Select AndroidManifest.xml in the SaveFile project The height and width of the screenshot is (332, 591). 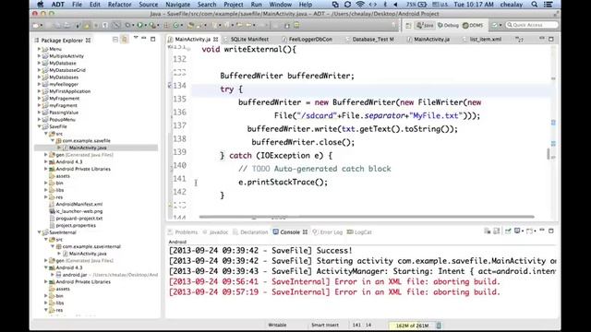[78, 204]
